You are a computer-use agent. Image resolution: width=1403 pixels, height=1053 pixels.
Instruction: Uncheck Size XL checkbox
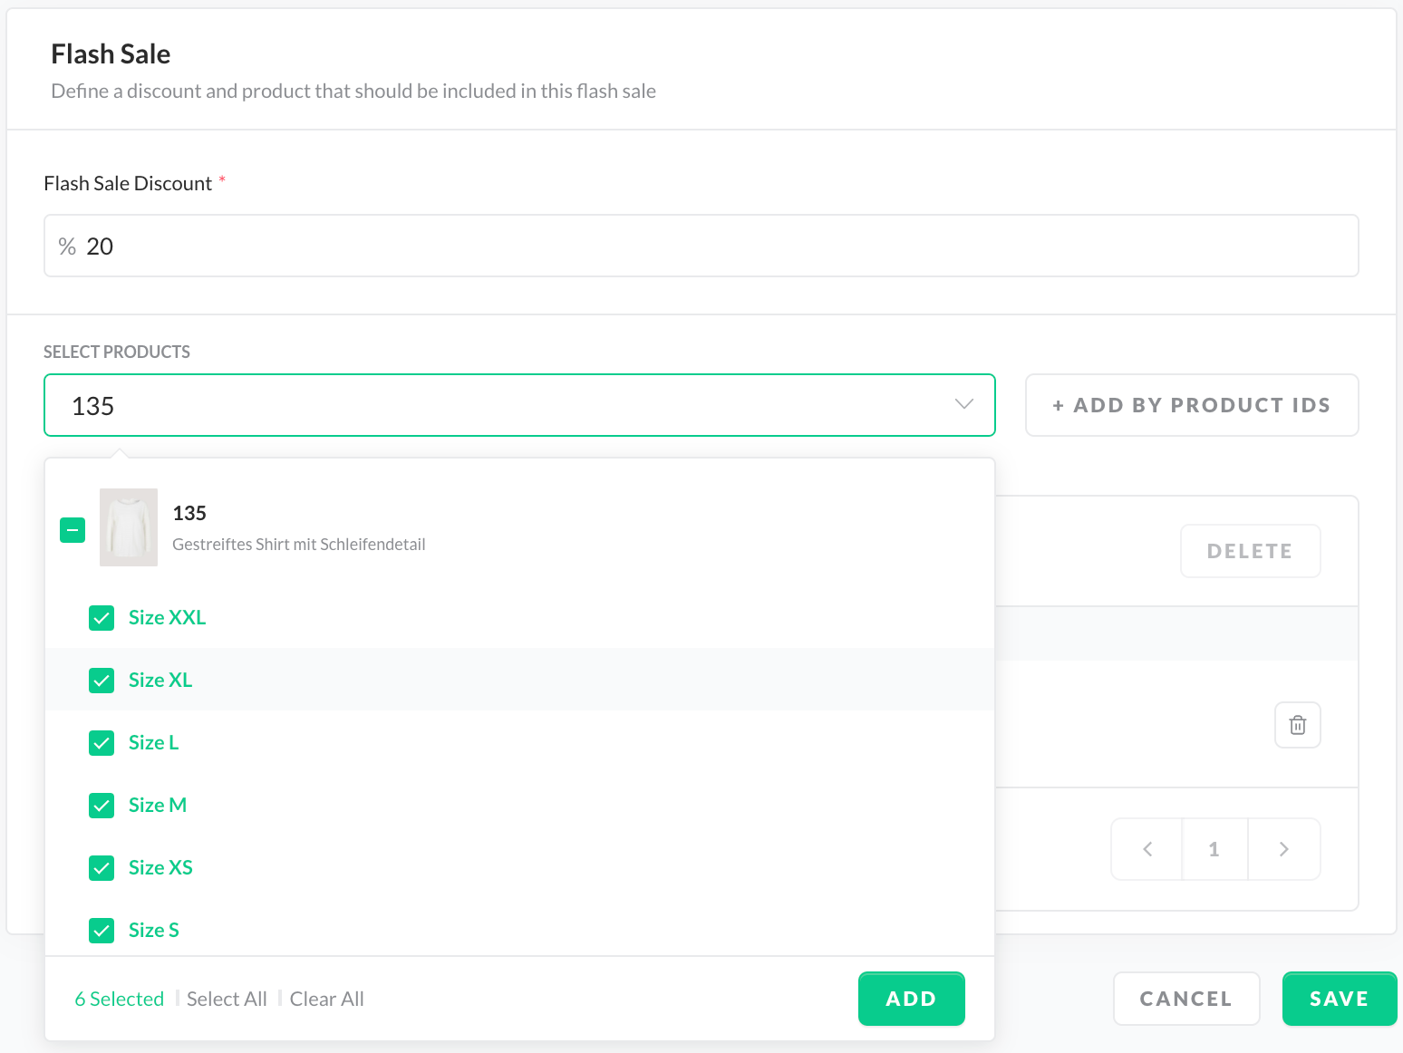click(102, 681)
